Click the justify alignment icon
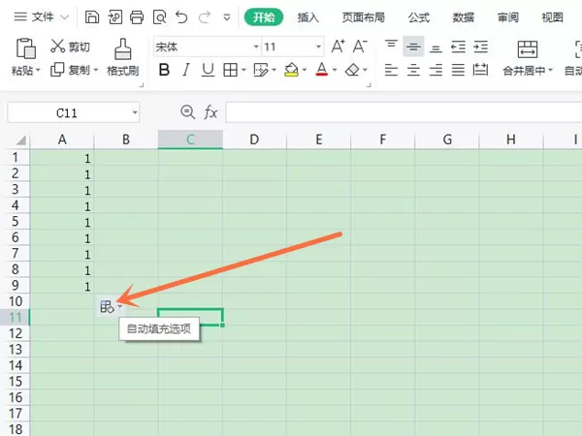Screen dimensions: 582x436 458,70
